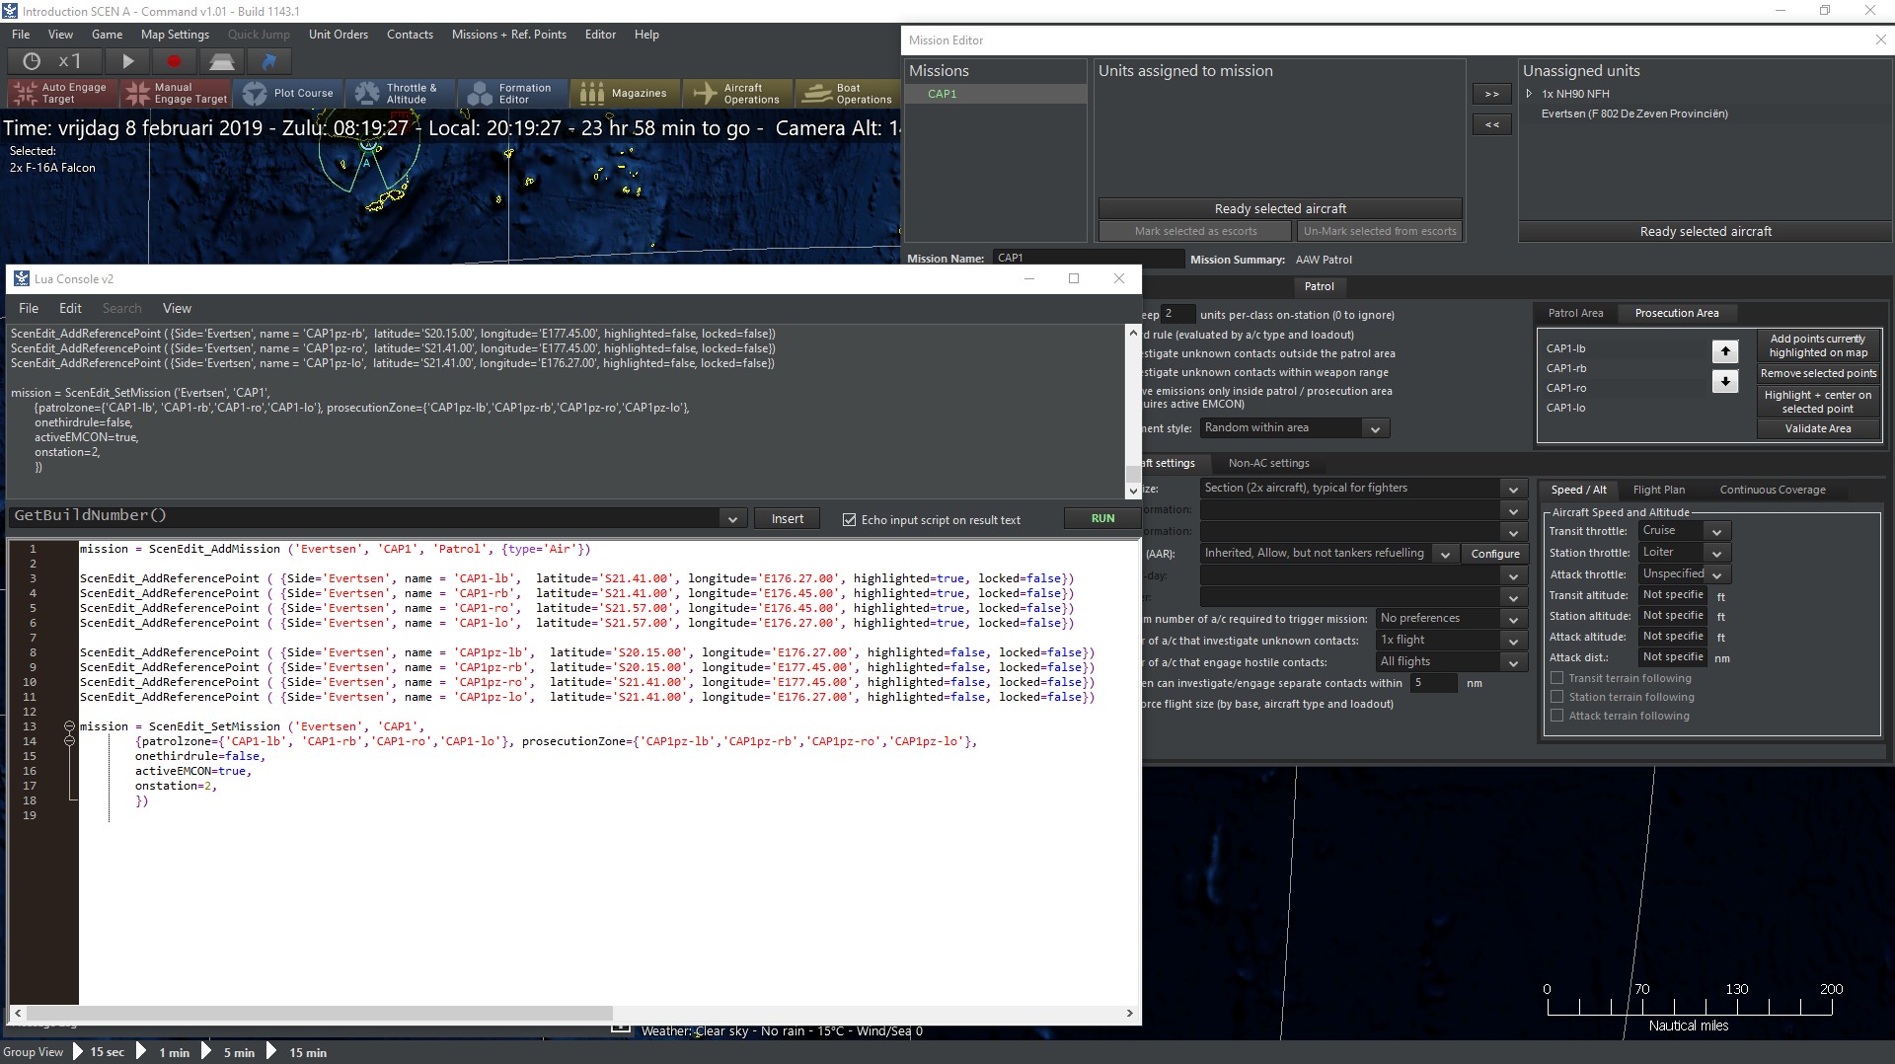Launch the Formation Editor
The width and height of the screenshot is (1895, 1064).
512,94
